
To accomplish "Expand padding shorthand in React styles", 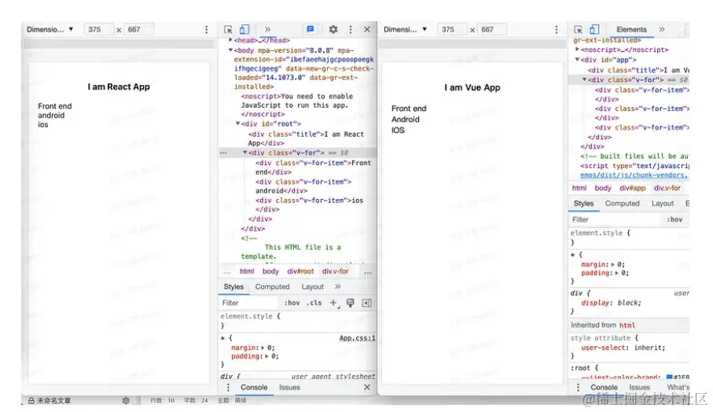I will coord(267,356).
